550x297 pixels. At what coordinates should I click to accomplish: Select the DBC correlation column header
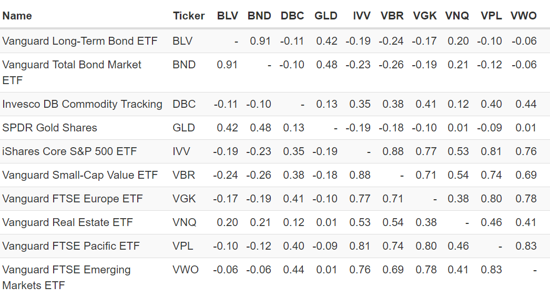[292, 16]
